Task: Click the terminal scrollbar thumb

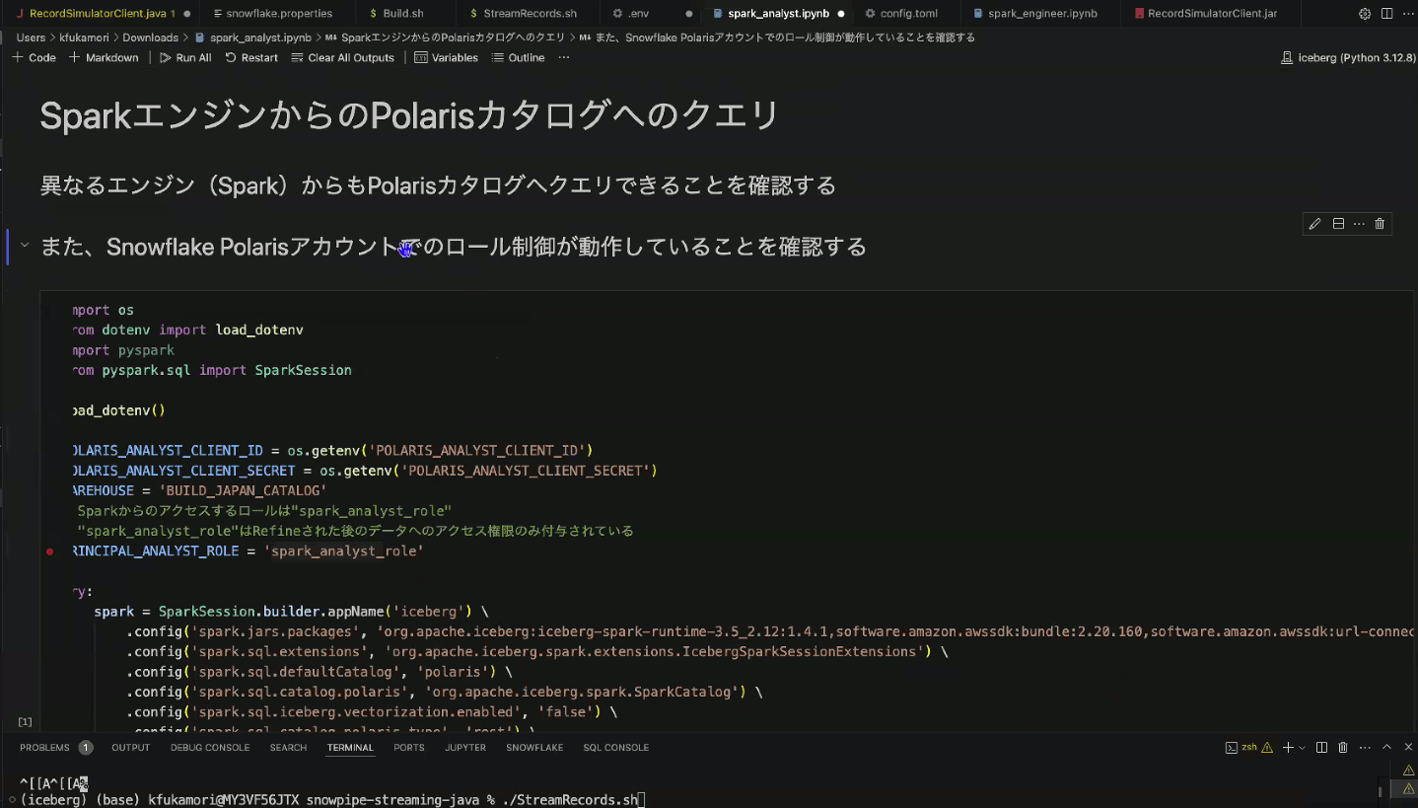Action: (1381, 790)
